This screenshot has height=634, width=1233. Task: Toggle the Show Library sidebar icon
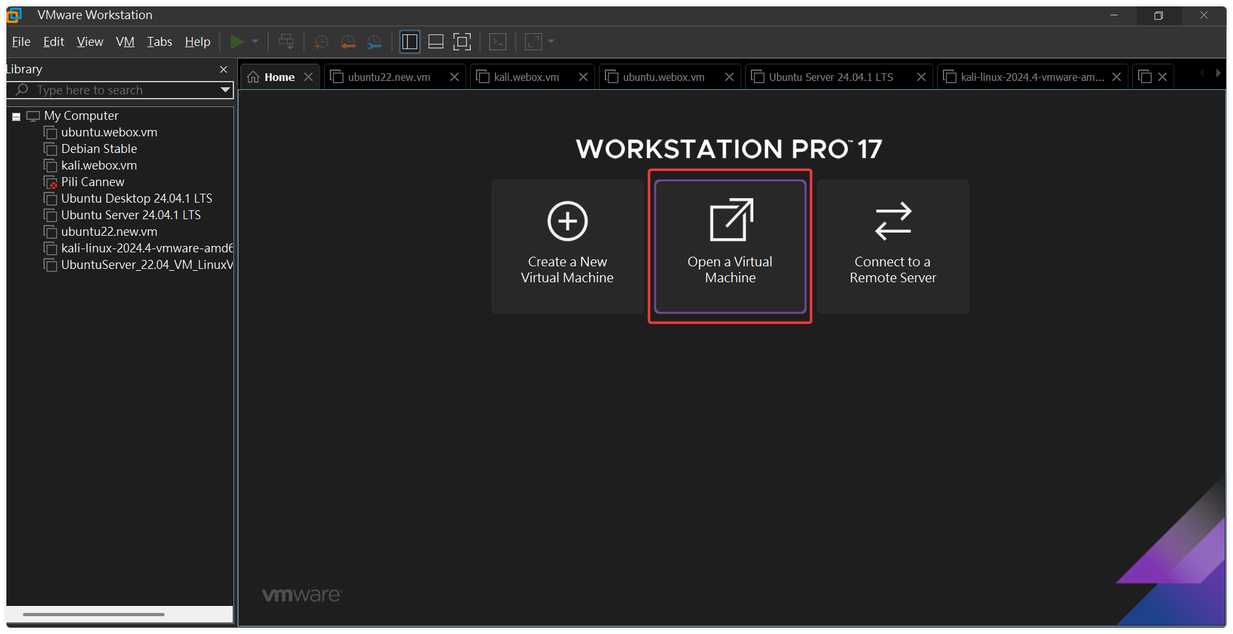click(x=410, y=42)
